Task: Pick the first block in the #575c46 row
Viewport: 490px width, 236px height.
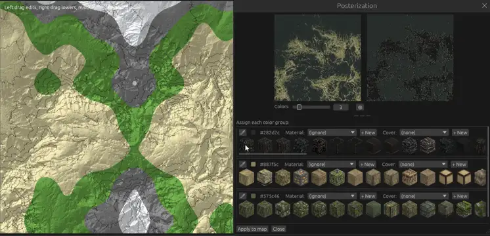Action: point(246,209)
